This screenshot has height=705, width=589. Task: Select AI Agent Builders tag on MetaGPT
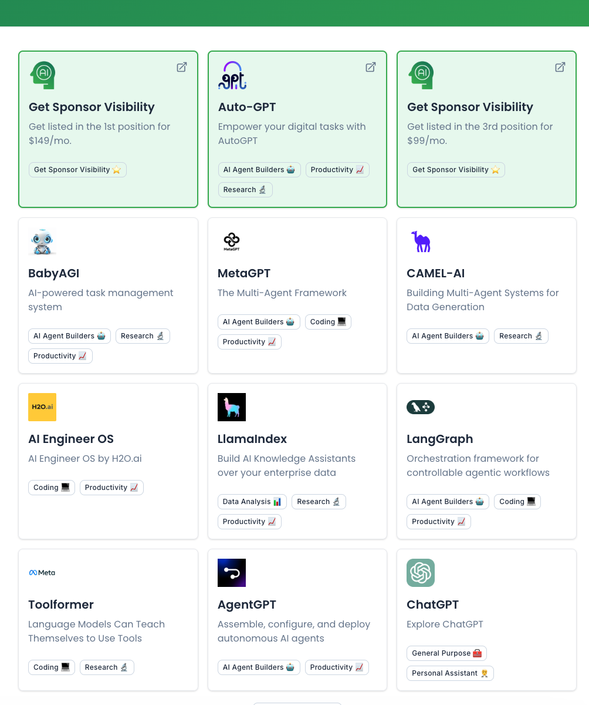259,322
